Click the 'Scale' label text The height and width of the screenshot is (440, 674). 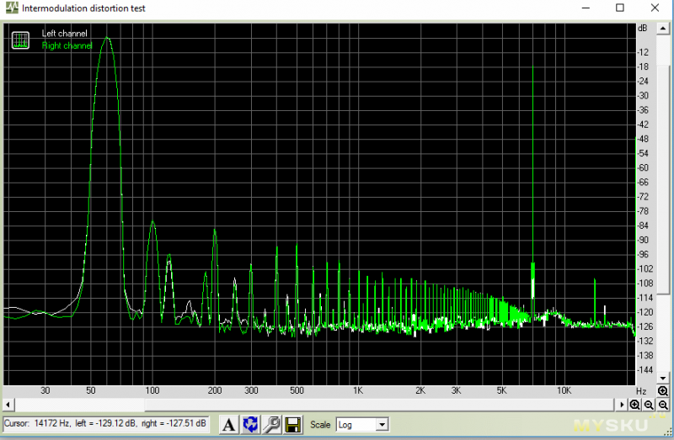click(x=320, y=425)
